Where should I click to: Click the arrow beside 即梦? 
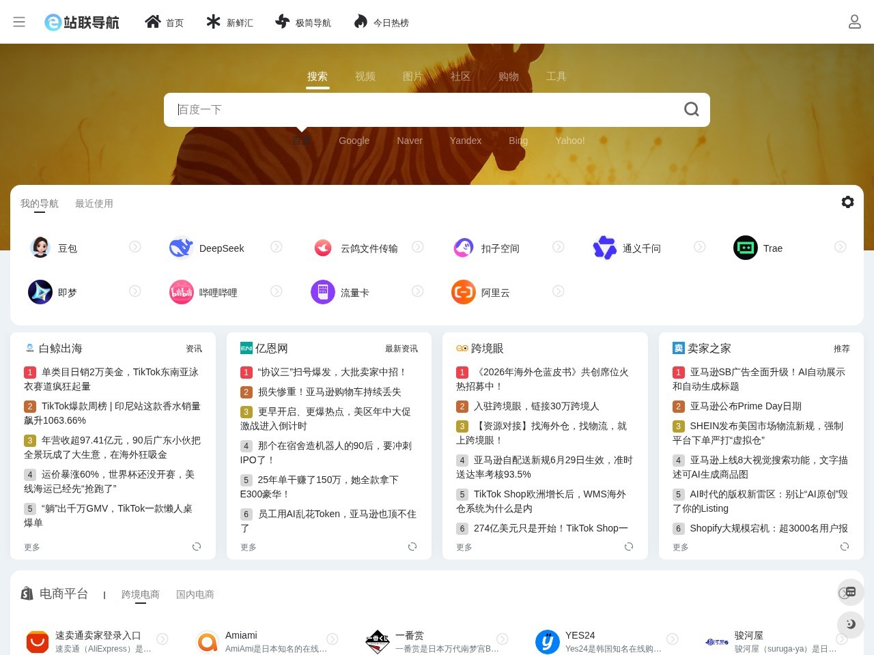135,291
